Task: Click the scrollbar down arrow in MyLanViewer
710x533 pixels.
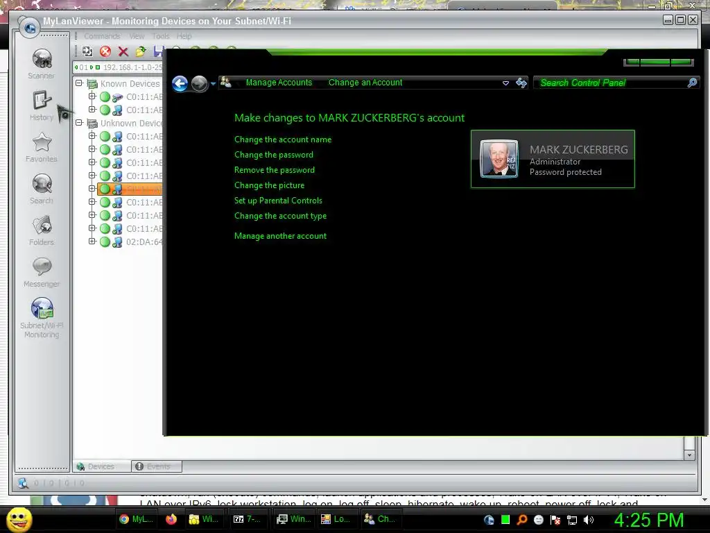Action: [689, 455]
